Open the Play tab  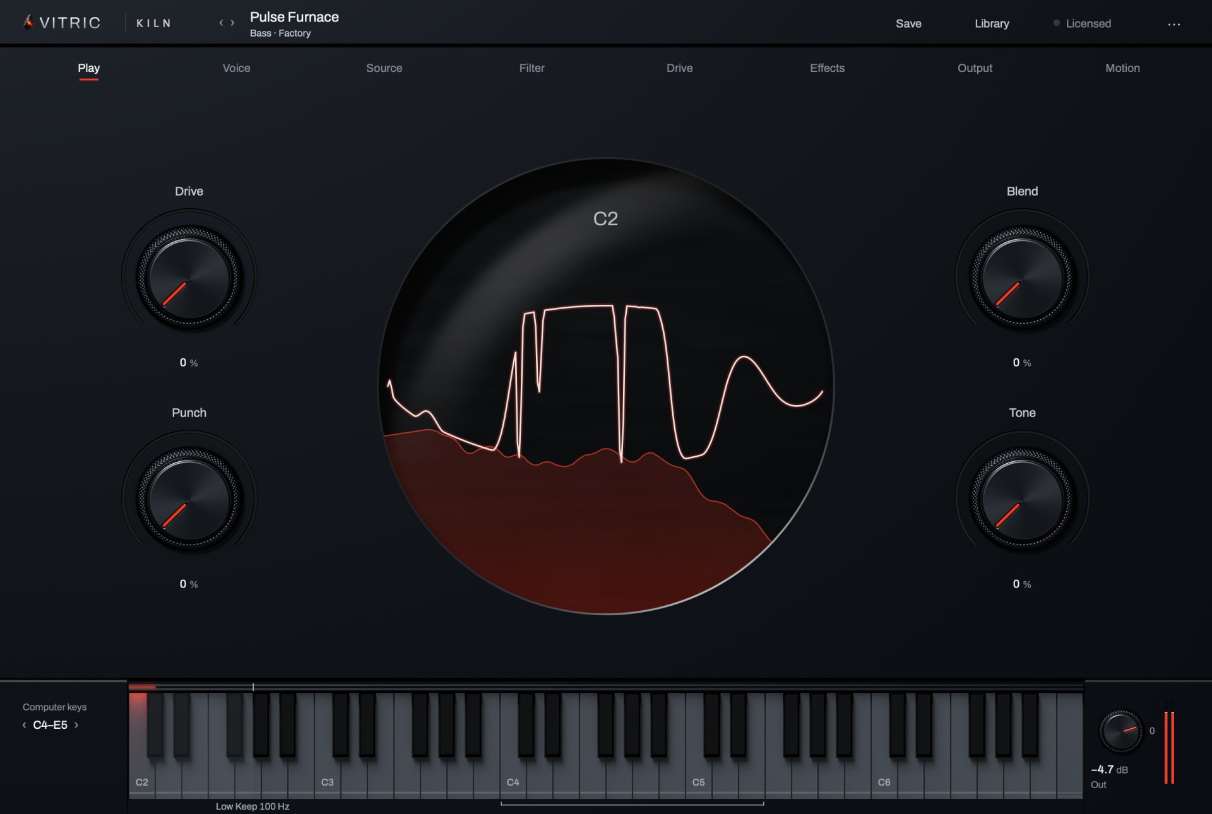click(x=88, y=68)
